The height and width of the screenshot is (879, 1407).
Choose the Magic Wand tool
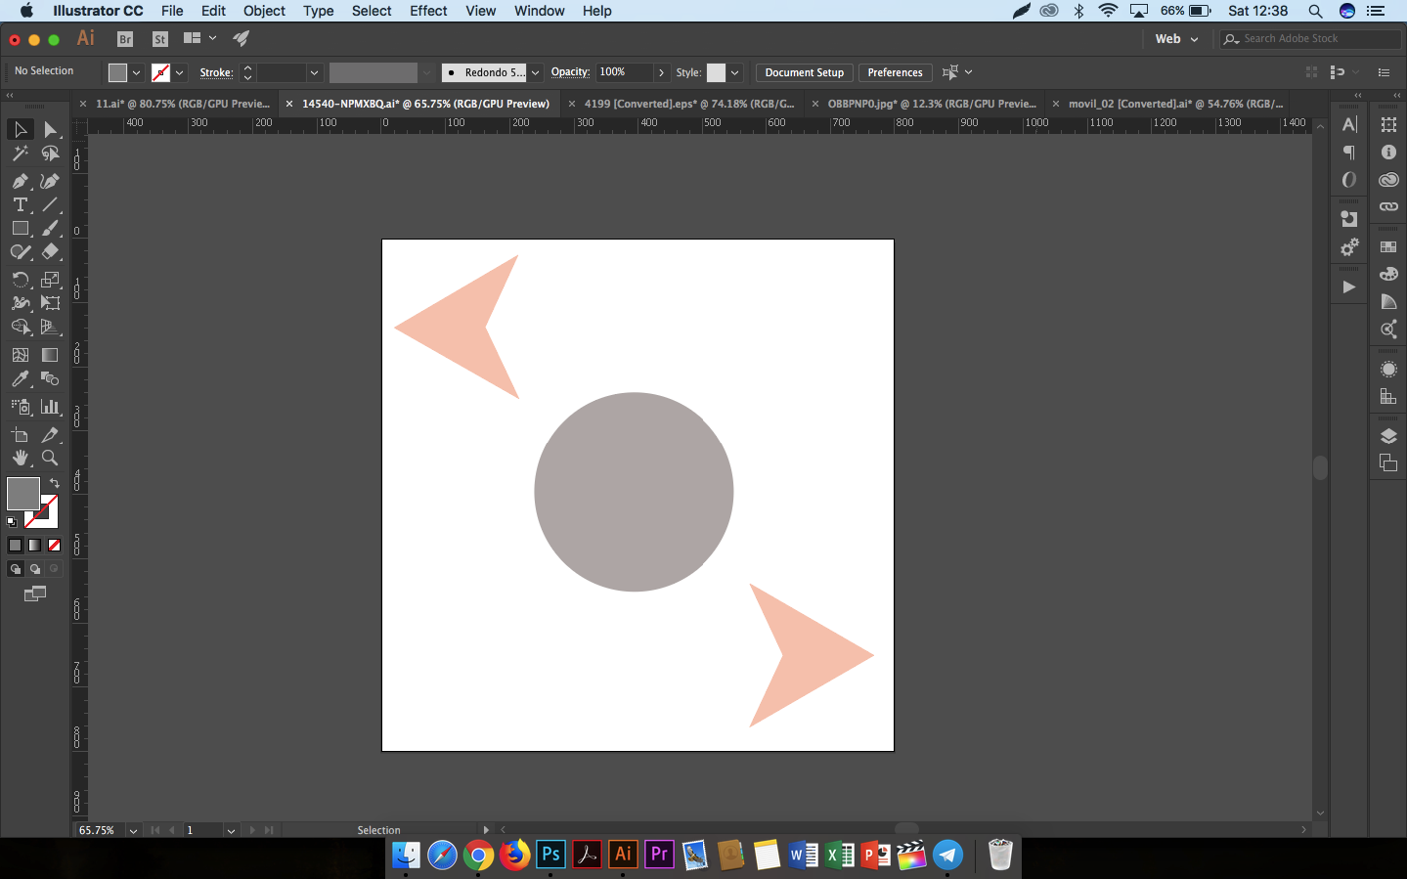point(20,154)
